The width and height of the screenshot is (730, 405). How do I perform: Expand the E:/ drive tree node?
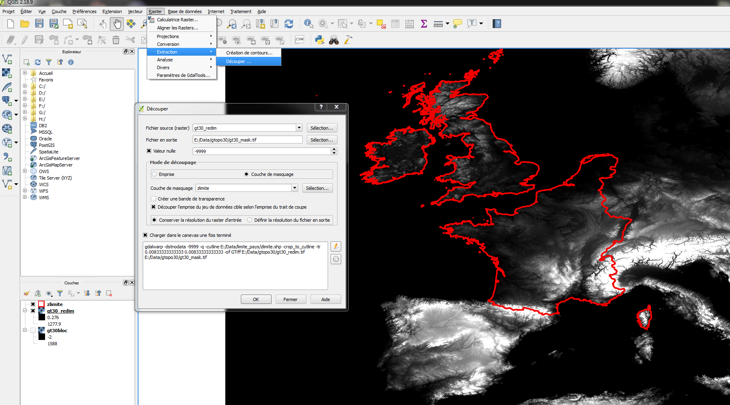25,99
